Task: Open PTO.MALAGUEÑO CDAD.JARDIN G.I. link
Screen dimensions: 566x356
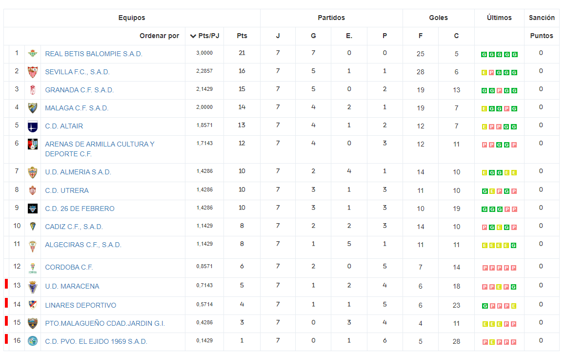Action: click(x=105, y=323)
